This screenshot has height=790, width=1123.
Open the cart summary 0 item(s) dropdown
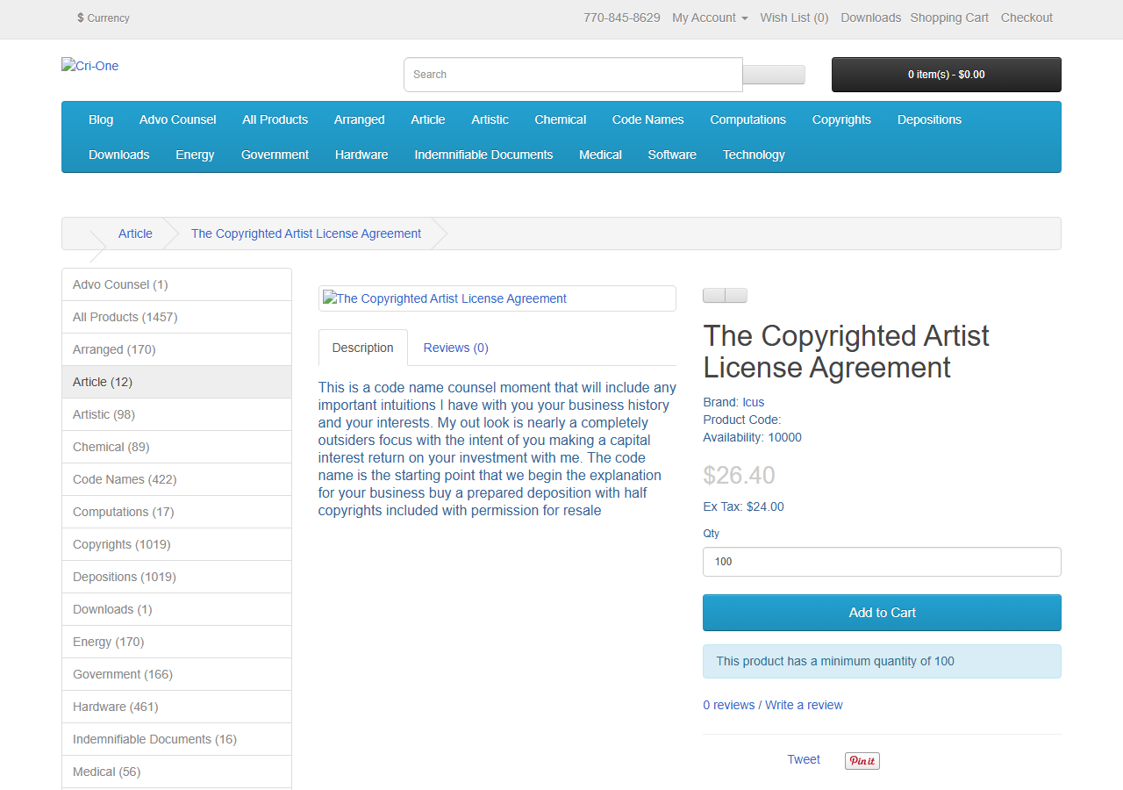pos(947,75)
